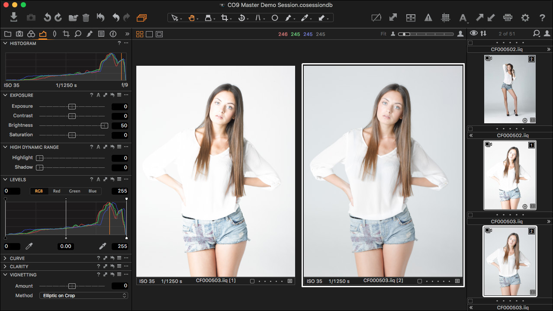Open the Capture camera tool tab
Image resolution: width=553 pixels, height=311 pixels.
(x=19, y=34)
